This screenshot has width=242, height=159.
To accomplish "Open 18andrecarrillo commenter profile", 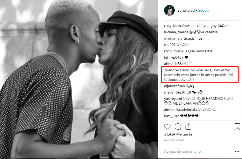I will 177,70.
